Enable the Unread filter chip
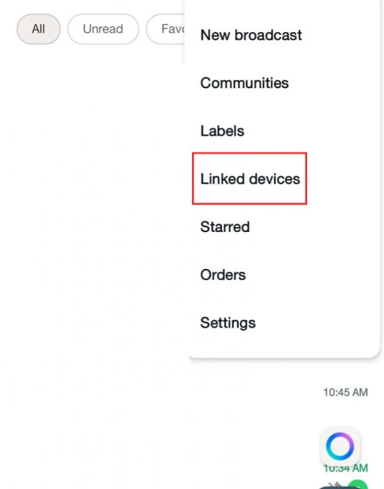The width and height of the screenshot is (384, 489). 103,29
